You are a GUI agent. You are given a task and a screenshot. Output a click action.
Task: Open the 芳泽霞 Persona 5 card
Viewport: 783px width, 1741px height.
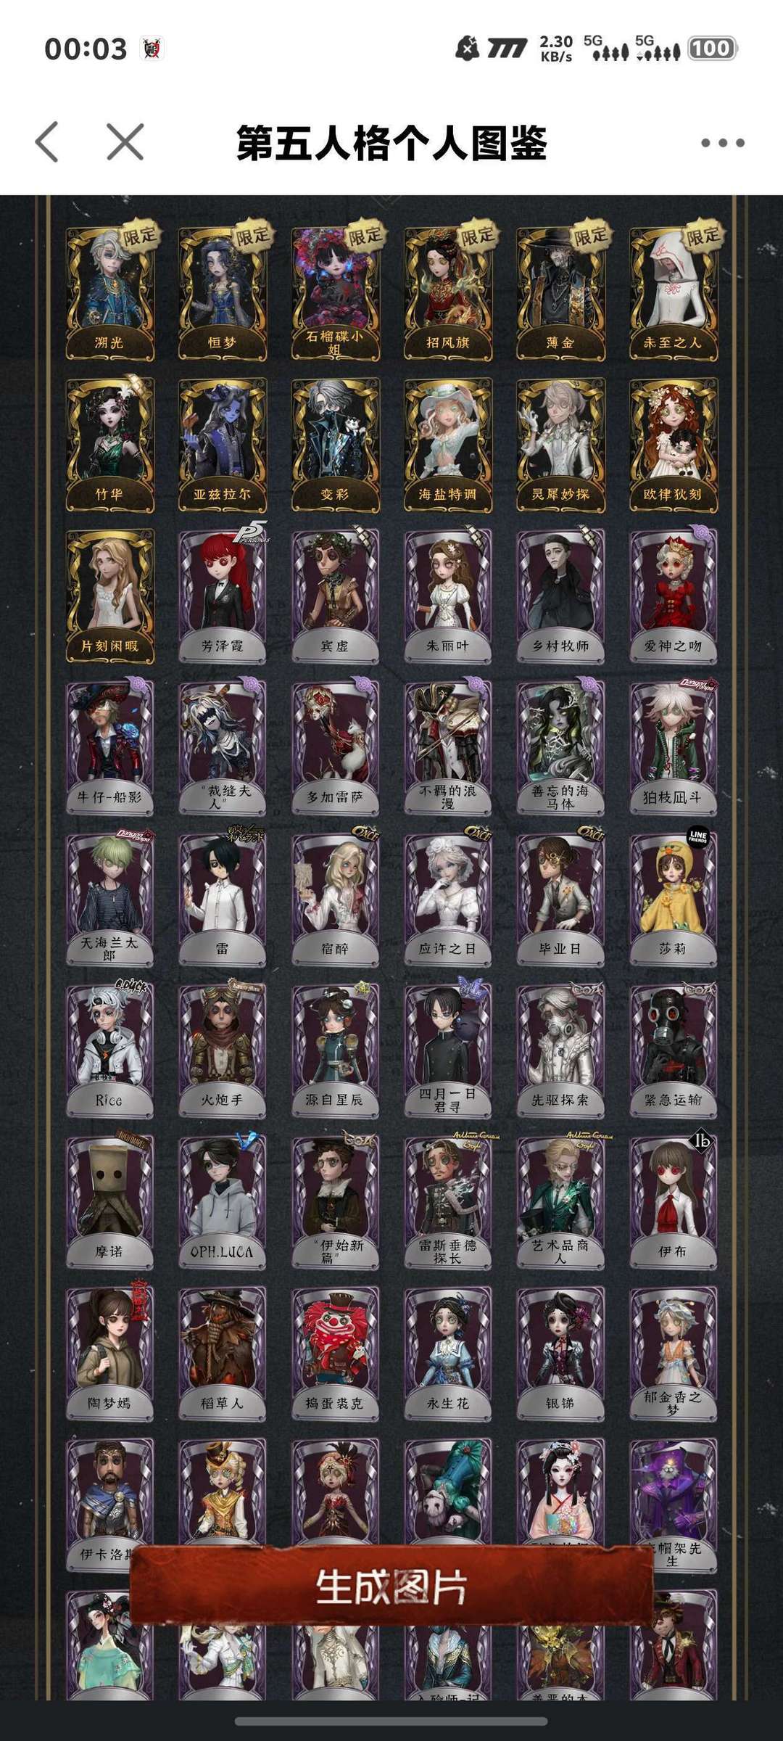[223, 596]
